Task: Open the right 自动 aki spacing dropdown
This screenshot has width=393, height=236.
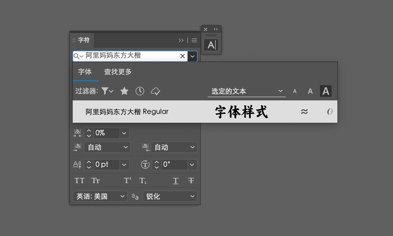Action: [174, 147]
